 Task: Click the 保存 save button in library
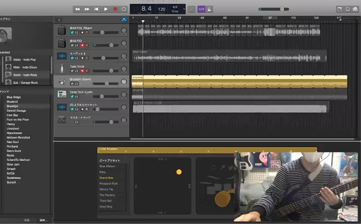[43, 220]
